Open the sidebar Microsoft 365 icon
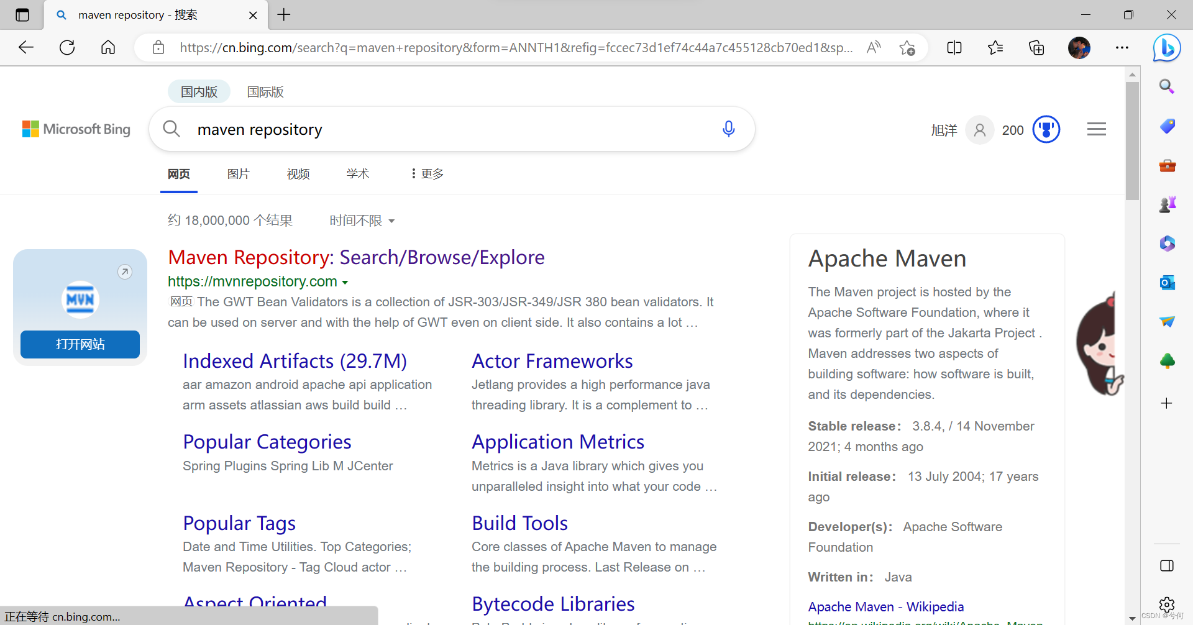This screenshot has width=1193, height=625. pos(1167,243)
